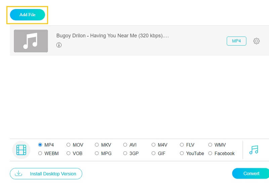Viewport: 269px width, 187px height.
Task: Click the Install Desktop Version button
Action: coord(46,174)
